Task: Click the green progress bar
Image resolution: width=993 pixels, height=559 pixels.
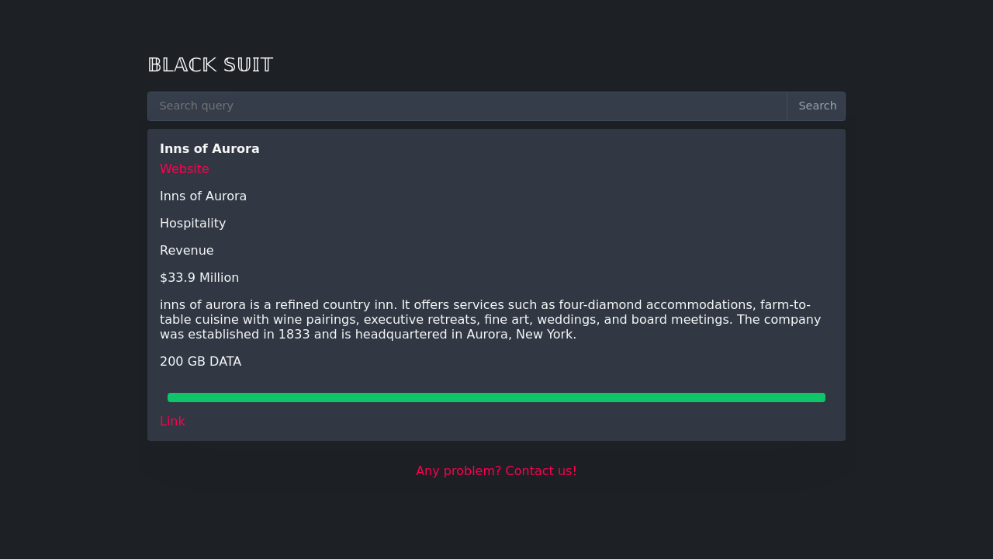Action: (496, 398)
